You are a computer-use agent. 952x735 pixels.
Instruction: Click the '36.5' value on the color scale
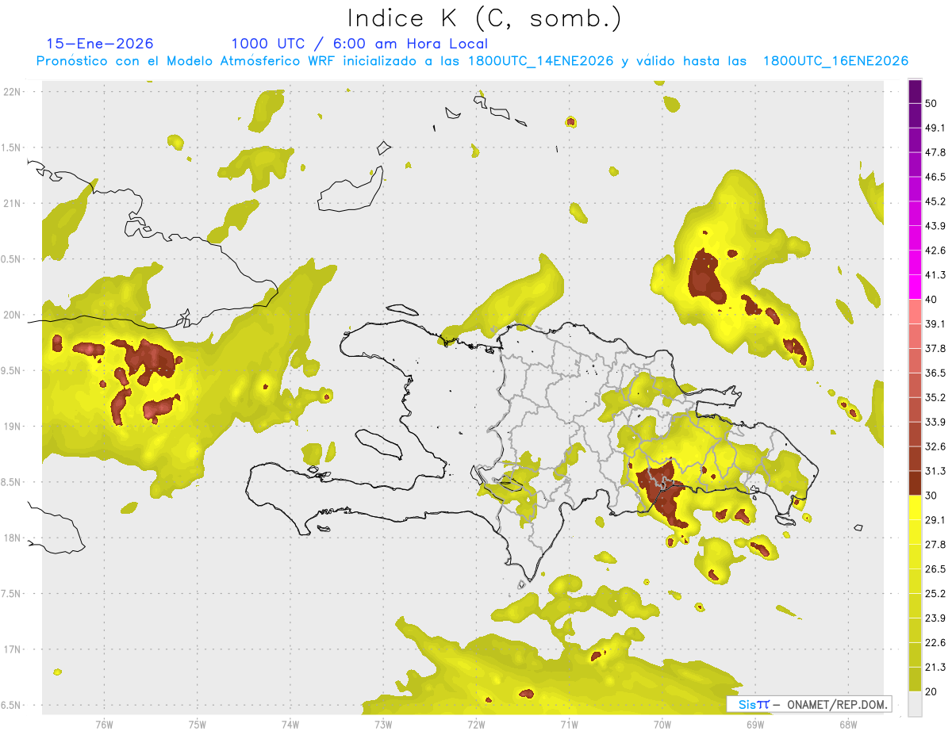click(x=935, y=373)
